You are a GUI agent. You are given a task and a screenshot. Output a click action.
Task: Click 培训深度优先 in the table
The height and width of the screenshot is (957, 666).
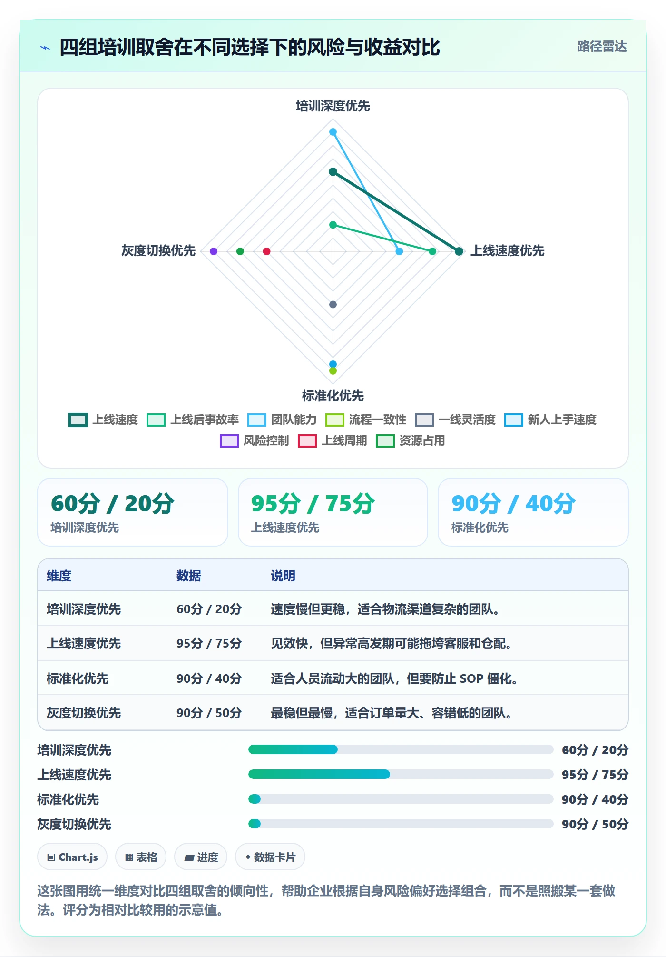(x=84, y=609)
